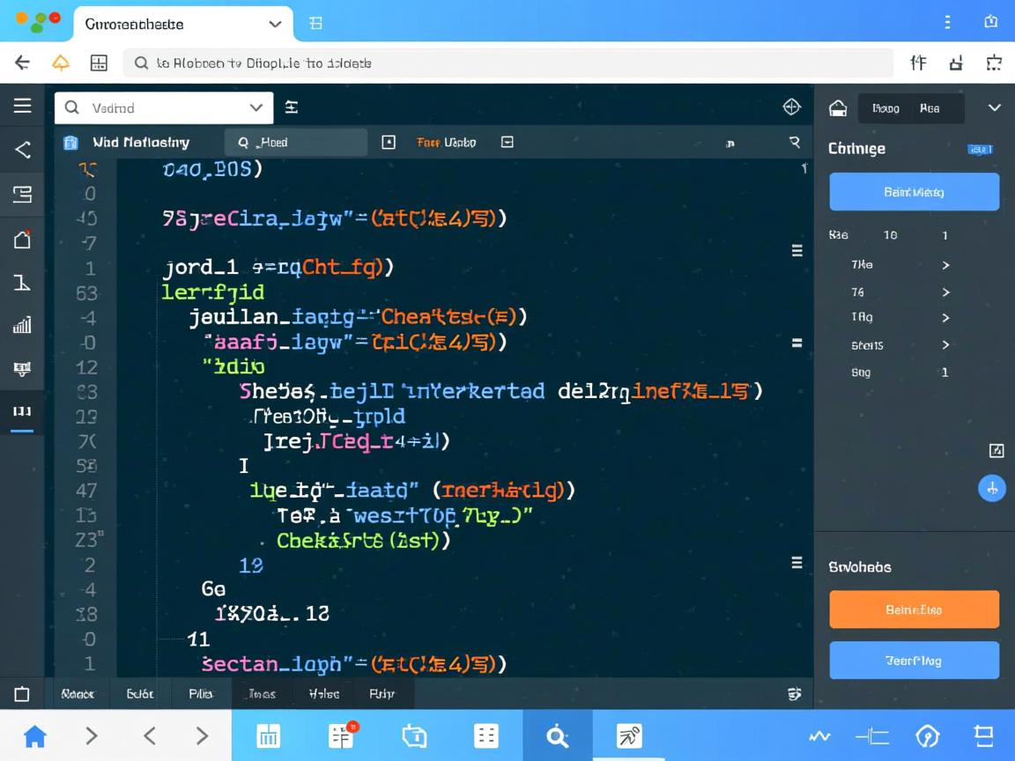This screenshot has height=761, width=1015.
Task: Expand the first chevron row in right panel
Action: 945,265
